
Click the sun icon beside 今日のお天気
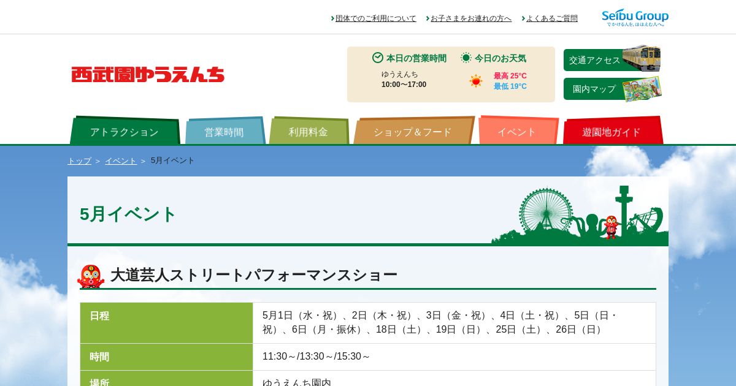pyautogui.click(x=466, y=58)
